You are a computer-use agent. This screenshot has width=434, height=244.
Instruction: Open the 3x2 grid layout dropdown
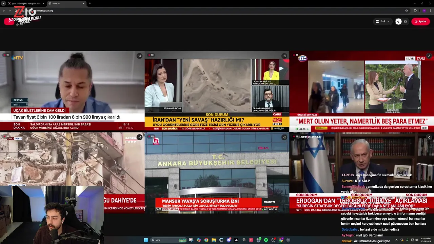point(383,21)
